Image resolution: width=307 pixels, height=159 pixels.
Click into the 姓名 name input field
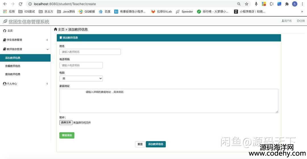pos(90,52)
